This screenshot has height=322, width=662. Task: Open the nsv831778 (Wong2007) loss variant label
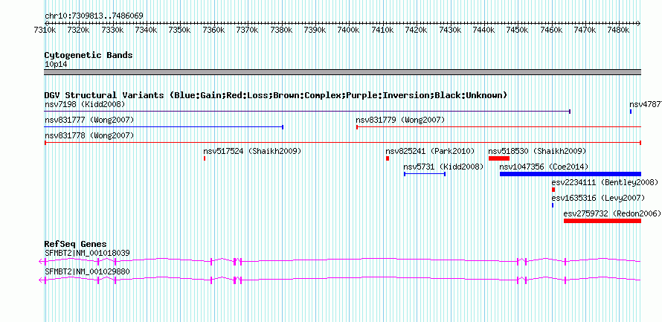[x=89, y=136]
